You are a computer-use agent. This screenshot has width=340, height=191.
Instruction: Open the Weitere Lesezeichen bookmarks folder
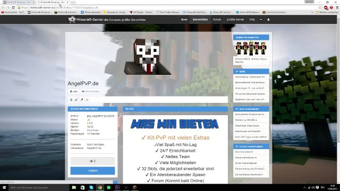point(327,12)
